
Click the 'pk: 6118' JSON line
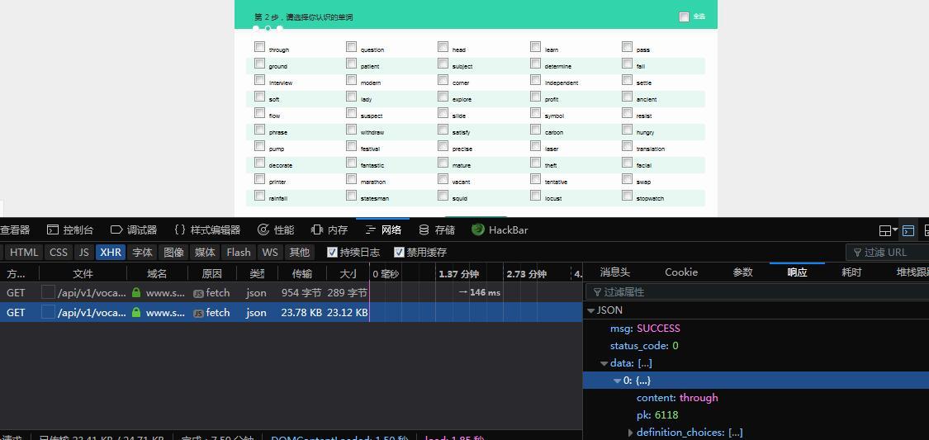(x=657, y=415)
